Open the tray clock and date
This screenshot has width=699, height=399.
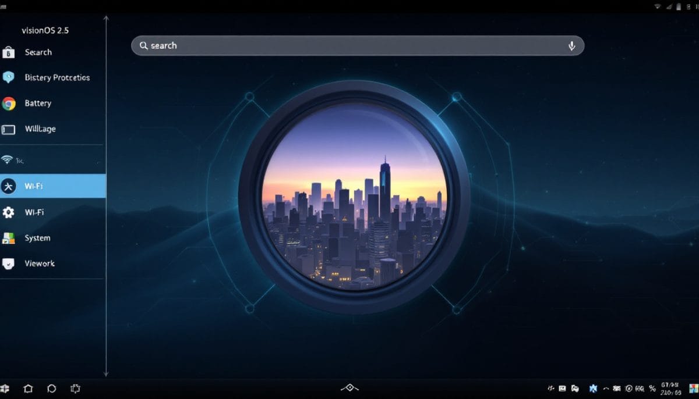[x=670, y=389]
